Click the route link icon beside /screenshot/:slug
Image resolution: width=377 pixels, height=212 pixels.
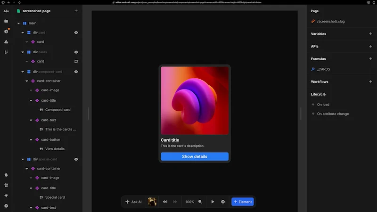tap(313, 21)
